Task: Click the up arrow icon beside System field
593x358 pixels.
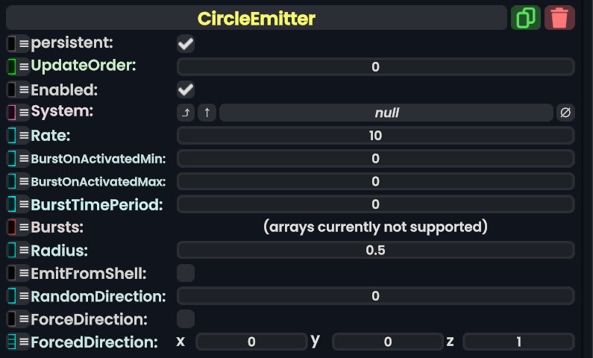Action: click(x=207, y=113)
